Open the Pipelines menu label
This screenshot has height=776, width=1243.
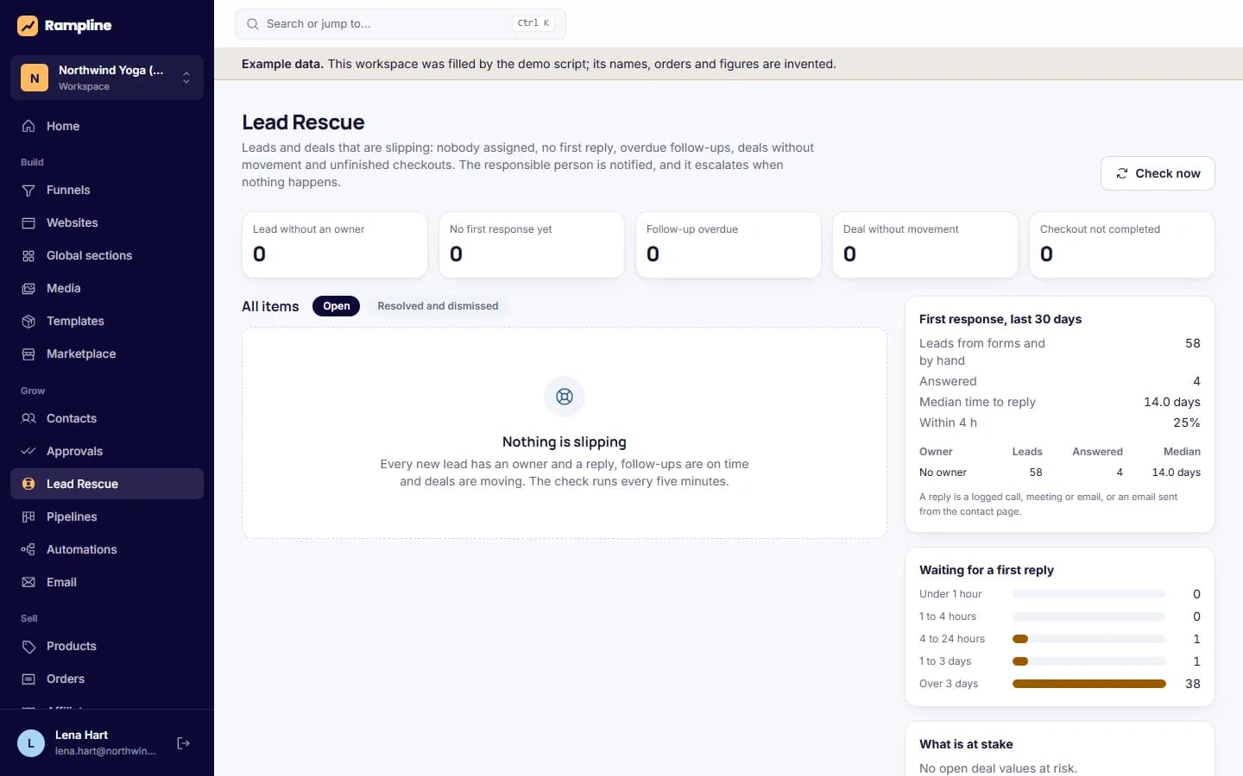tap(72, 516)
